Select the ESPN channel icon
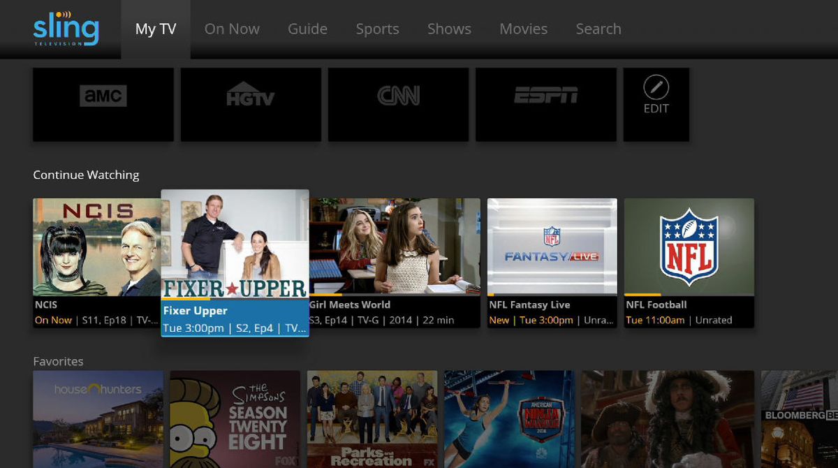Screen dimensions: 838x468 [545, 103]
